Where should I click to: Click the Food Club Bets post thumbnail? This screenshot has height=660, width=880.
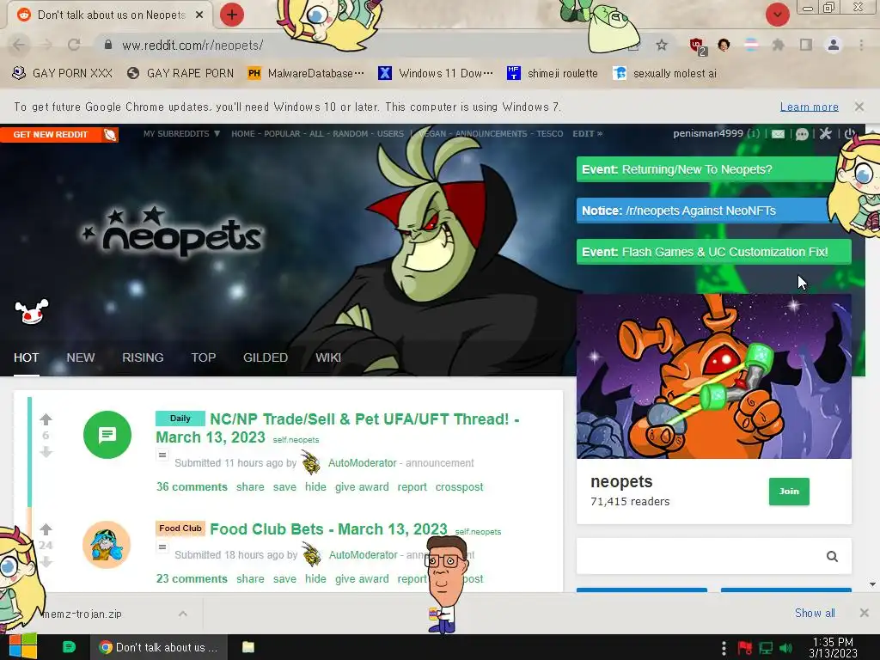107,544
